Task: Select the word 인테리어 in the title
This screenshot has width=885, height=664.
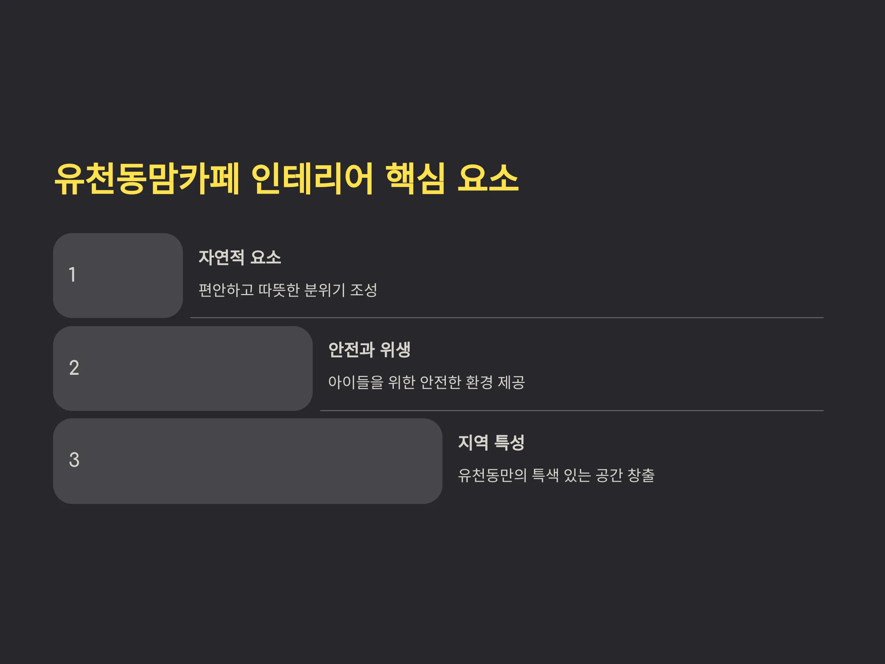Action: [x=312, y=179]
